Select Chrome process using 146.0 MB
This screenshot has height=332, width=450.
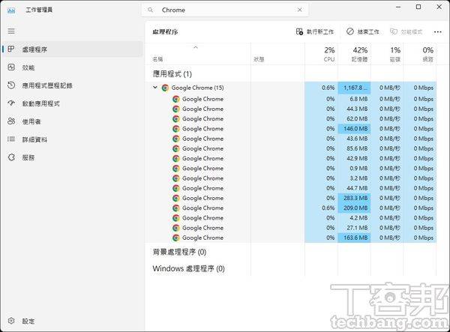point(290,129)
